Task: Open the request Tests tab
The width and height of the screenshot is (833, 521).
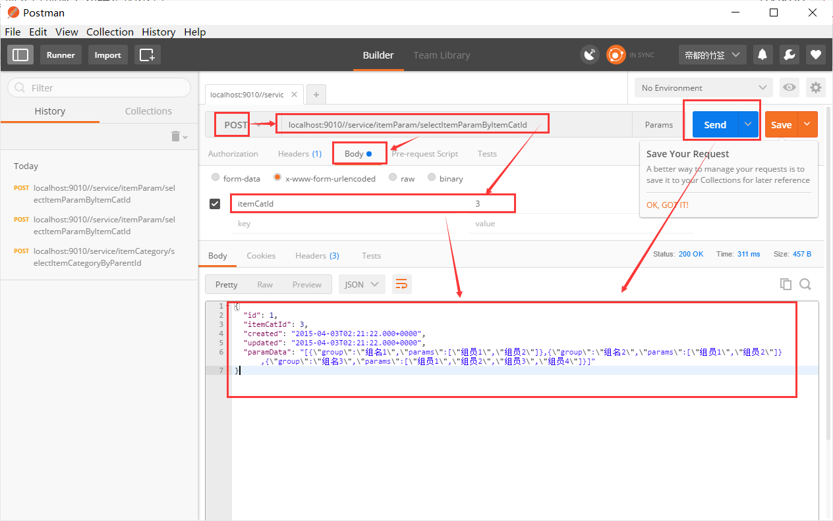Action: point(487,153)
